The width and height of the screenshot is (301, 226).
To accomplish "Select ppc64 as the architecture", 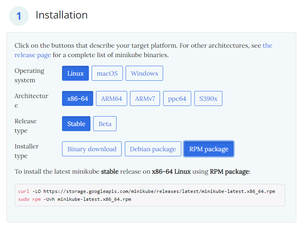I will [x=177, y=98].
